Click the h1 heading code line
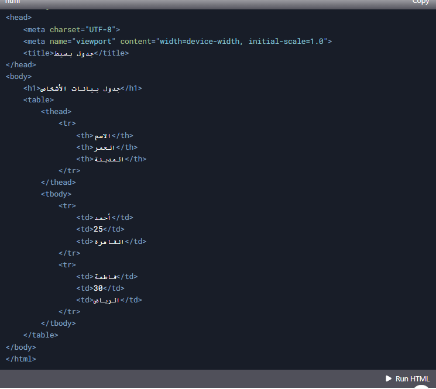This screenshot has height=389, width=436. 83,88
